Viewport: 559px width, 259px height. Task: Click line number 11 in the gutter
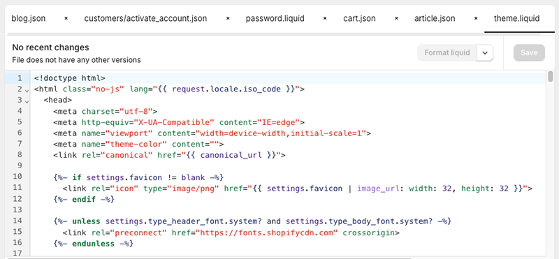pyautogui.click(x=17, y=187)
